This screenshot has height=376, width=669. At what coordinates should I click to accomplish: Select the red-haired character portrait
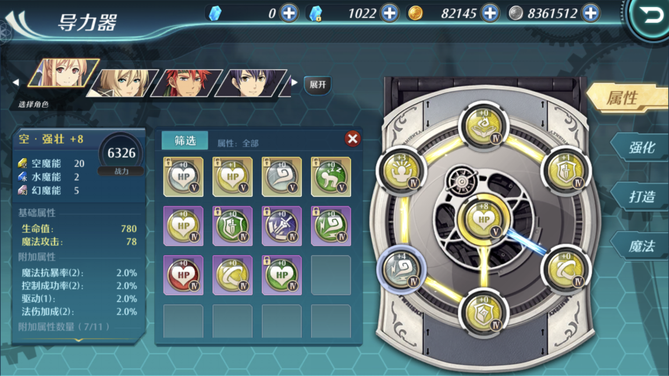pyautogui.click(x=187, y=83)
